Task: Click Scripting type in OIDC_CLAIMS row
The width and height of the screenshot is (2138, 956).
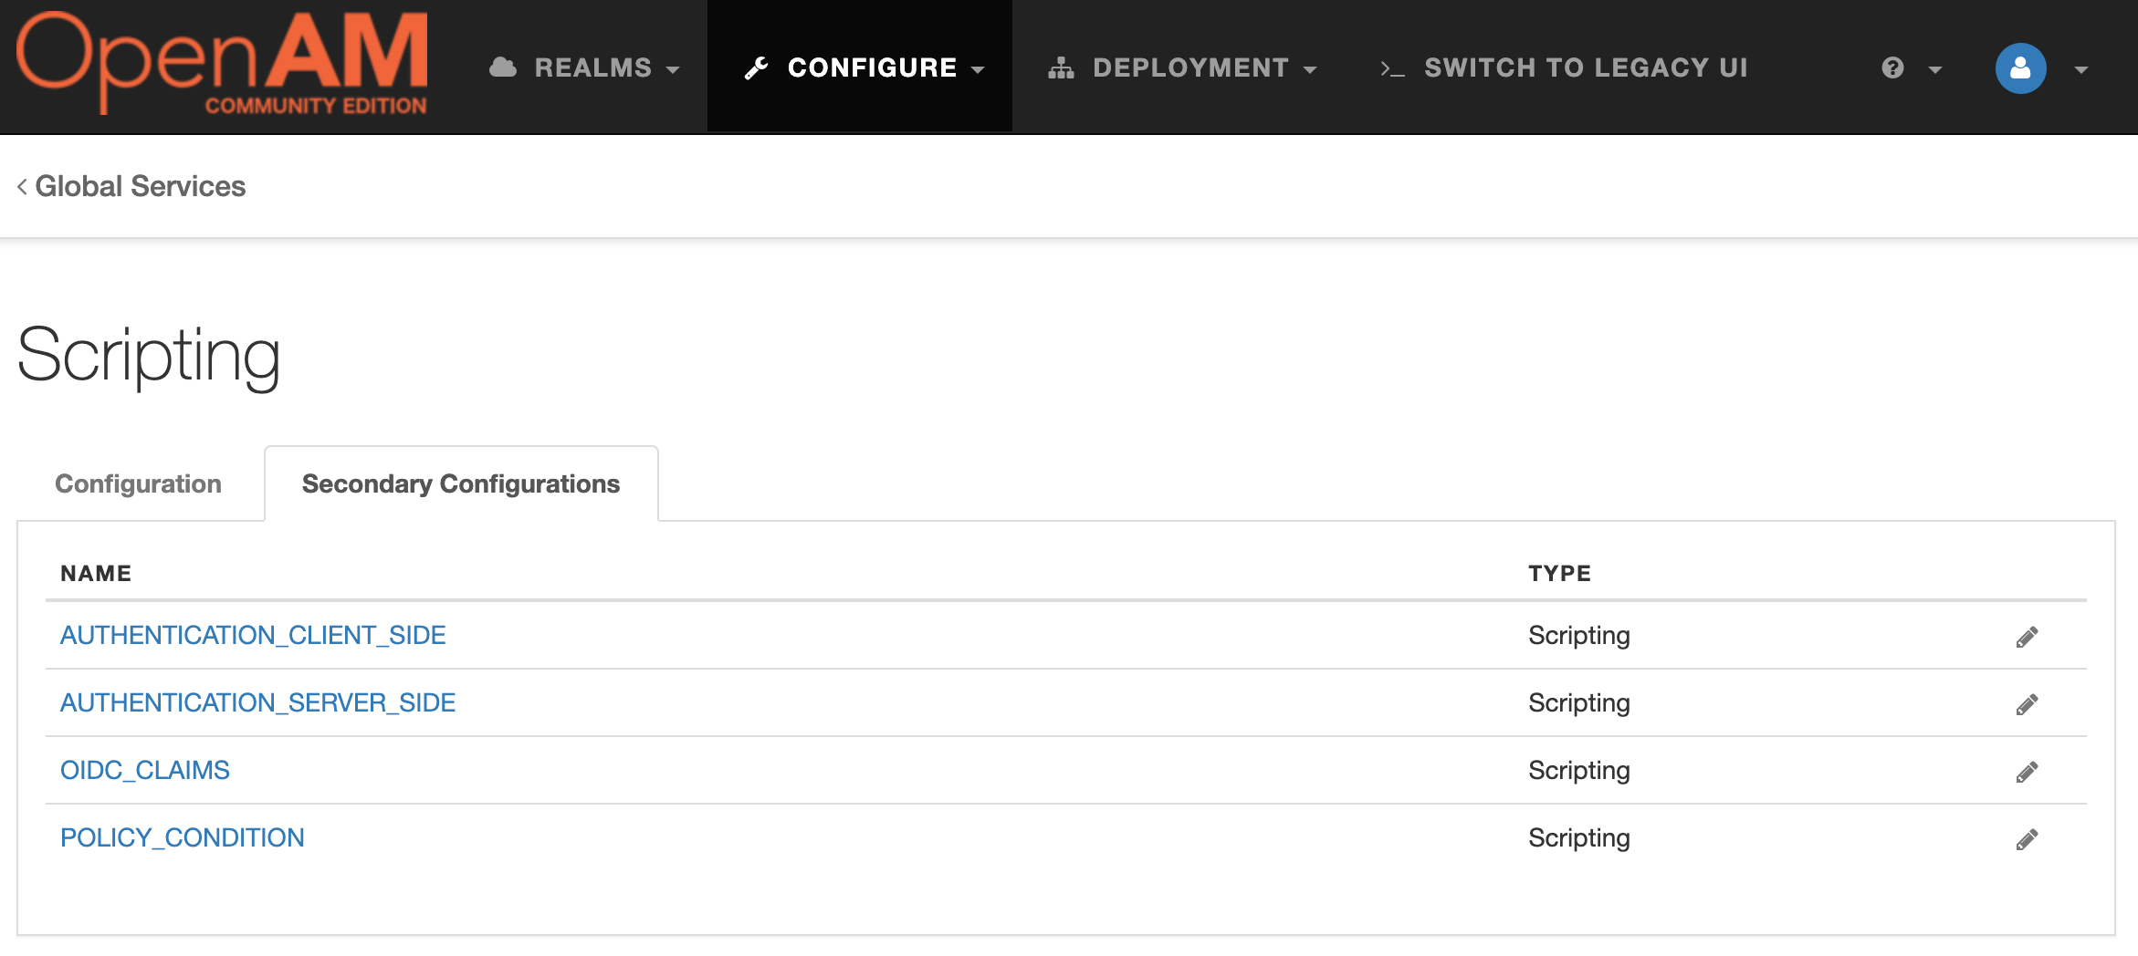Action: click(1579, 770)
